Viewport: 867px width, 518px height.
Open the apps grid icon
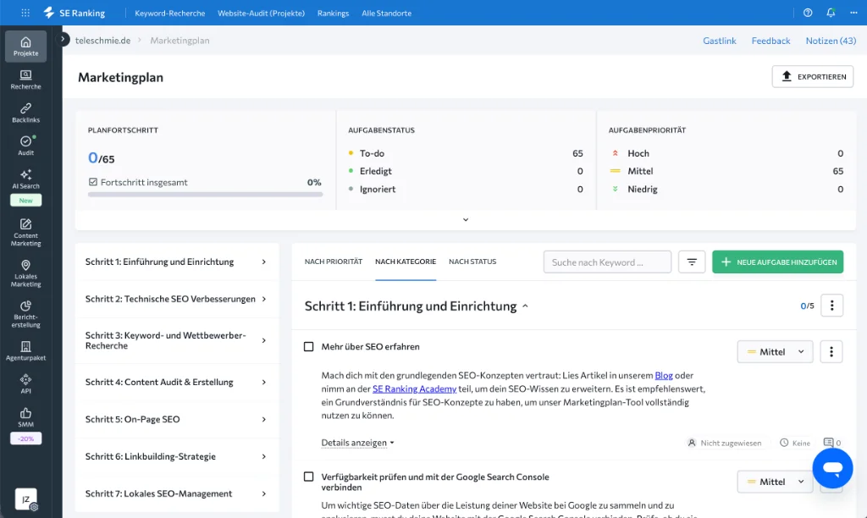pyautogui.click(x=25, y=13)
